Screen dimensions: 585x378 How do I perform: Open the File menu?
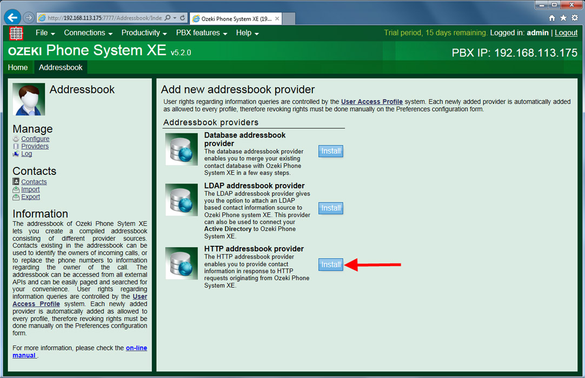(x=45, y=33)
